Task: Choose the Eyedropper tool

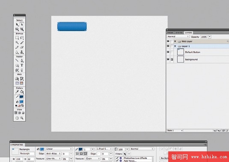Action: [x=17, y=92]
